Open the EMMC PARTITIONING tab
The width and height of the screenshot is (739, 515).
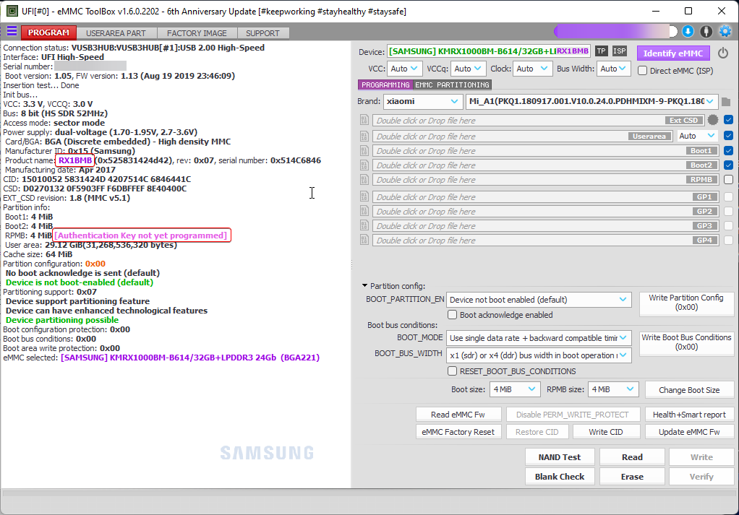452,85
